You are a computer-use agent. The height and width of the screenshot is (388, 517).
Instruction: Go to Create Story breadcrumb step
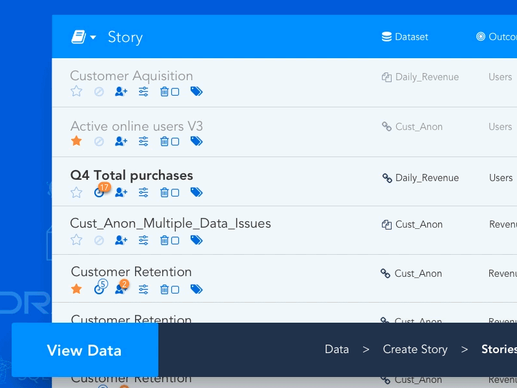tap(415, 349)
